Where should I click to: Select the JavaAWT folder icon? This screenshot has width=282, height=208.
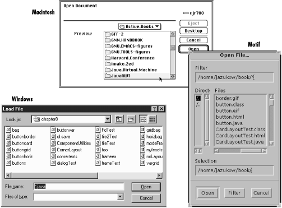pos(108,76)
